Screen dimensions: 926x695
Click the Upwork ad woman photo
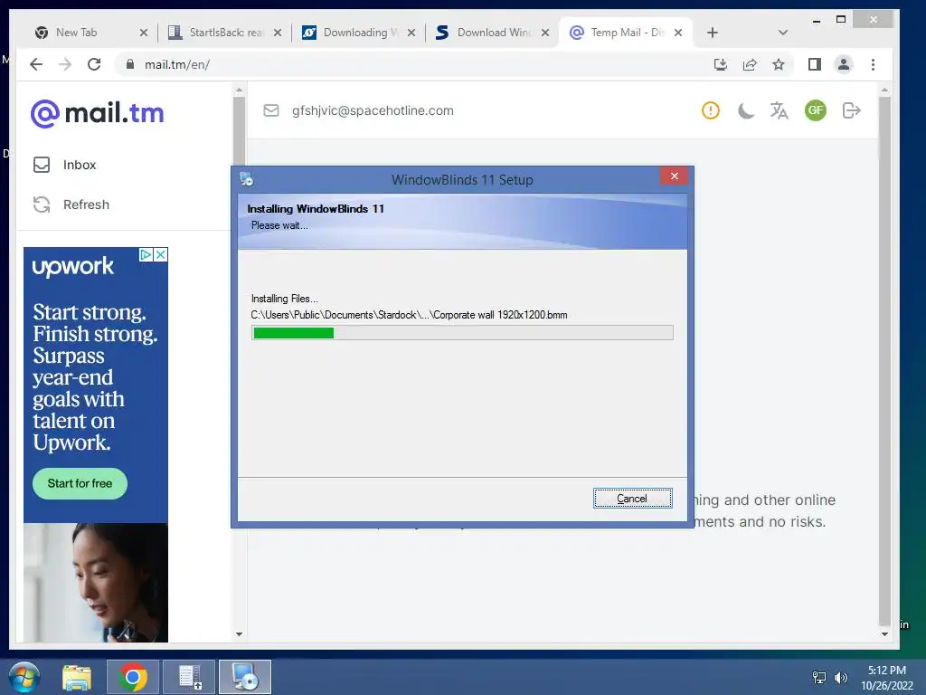pyautogui.click(x=96, y=582)
